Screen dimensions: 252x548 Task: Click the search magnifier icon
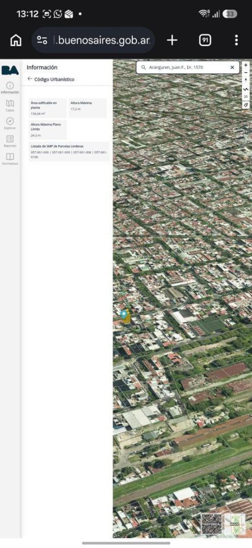tap(143, 67)
